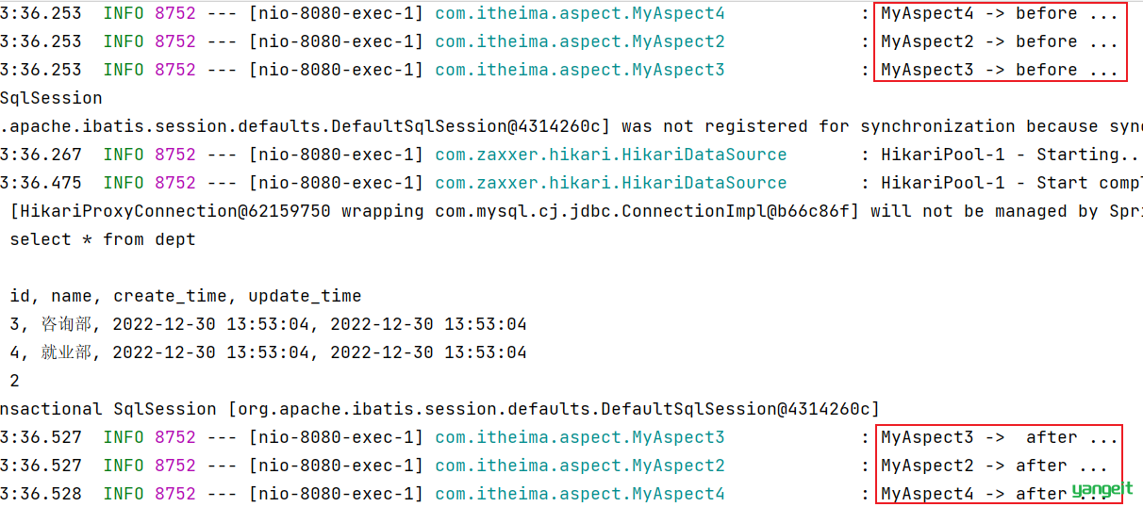Click the row starting with '4, 就业部'
Screen dimensions: 1143x507
point(268,352)
